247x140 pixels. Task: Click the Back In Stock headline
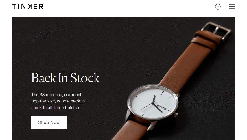pos(65,78)
